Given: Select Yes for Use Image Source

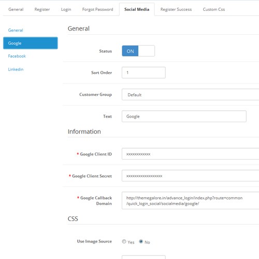Looking at the screenshot, I should (x=124, y=241).
